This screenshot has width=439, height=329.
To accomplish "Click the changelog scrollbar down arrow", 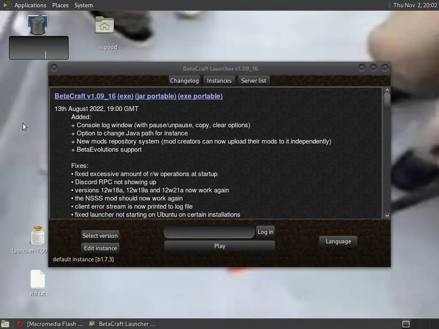I will point(387,215).
